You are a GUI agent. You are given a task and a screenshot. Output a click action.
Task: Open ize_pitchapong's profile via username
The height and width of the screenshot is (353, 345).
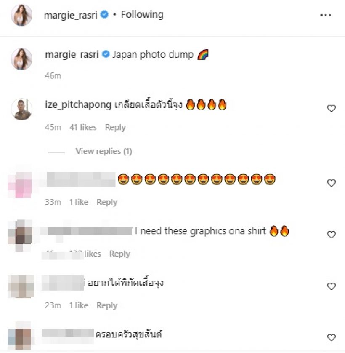coord(78,105)
